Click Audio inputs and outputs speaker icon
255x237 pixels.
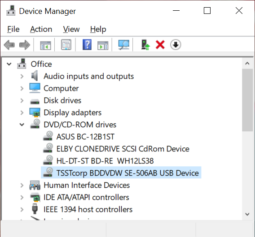(x=35, y=76)
